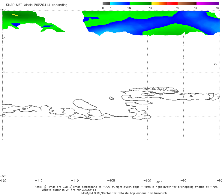Image resolution: width=222 pixels, height=195 pixels.
Task: Click the longitude label '-105'
Action: [111, 180]
